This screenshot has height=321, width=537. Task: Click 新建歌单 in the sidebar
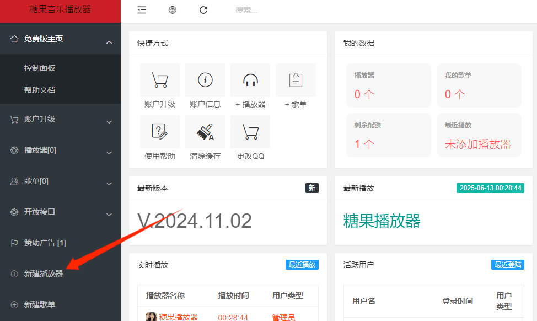(40, 304)
